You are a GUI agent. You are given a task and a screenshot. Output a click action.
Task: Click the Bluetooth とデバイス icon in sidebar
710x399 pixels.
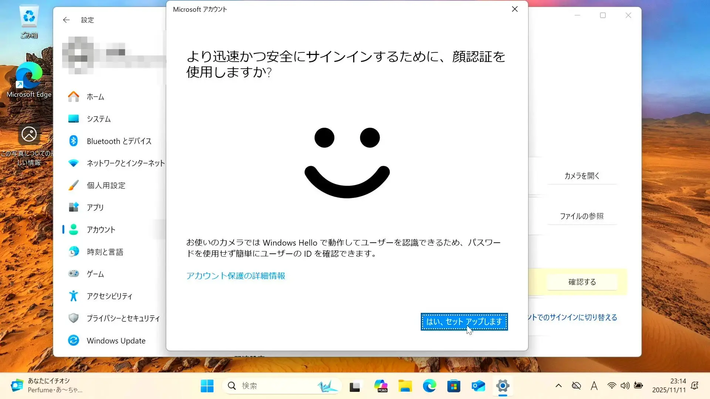[73, 141]
